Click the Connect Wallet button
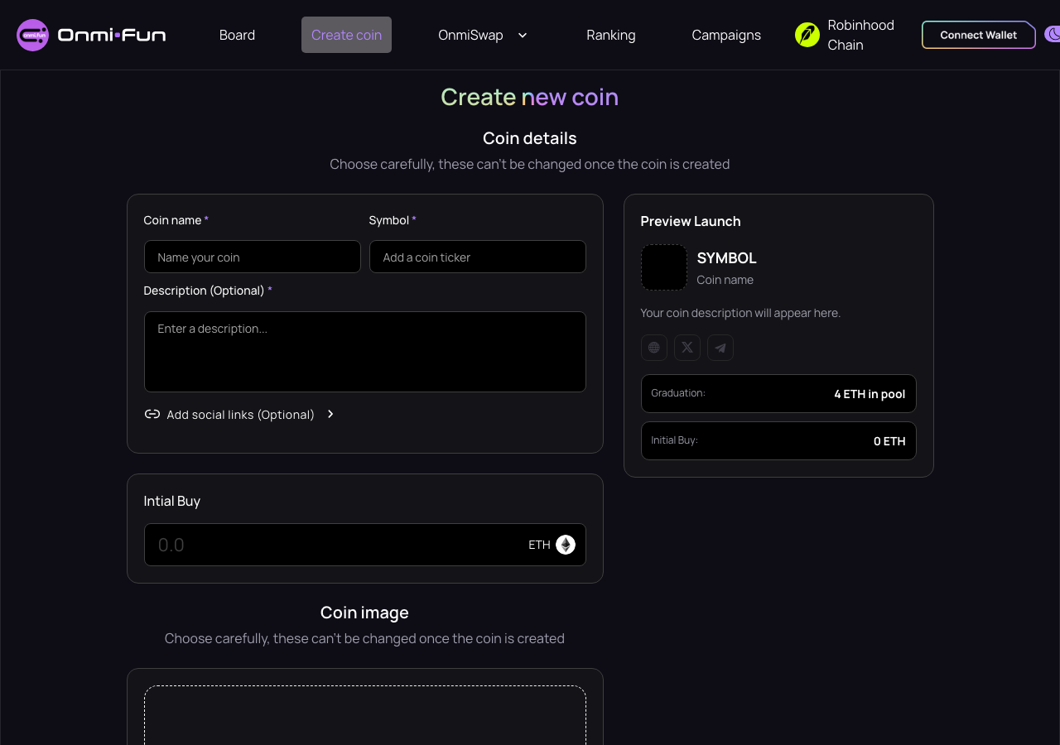Screen dimensions: 1060x745 (x=979, y=35)
